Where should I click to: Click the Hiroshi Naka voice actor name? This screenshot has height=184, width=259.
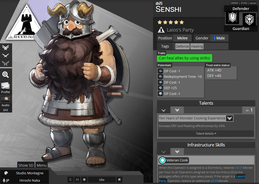[30, 180]
